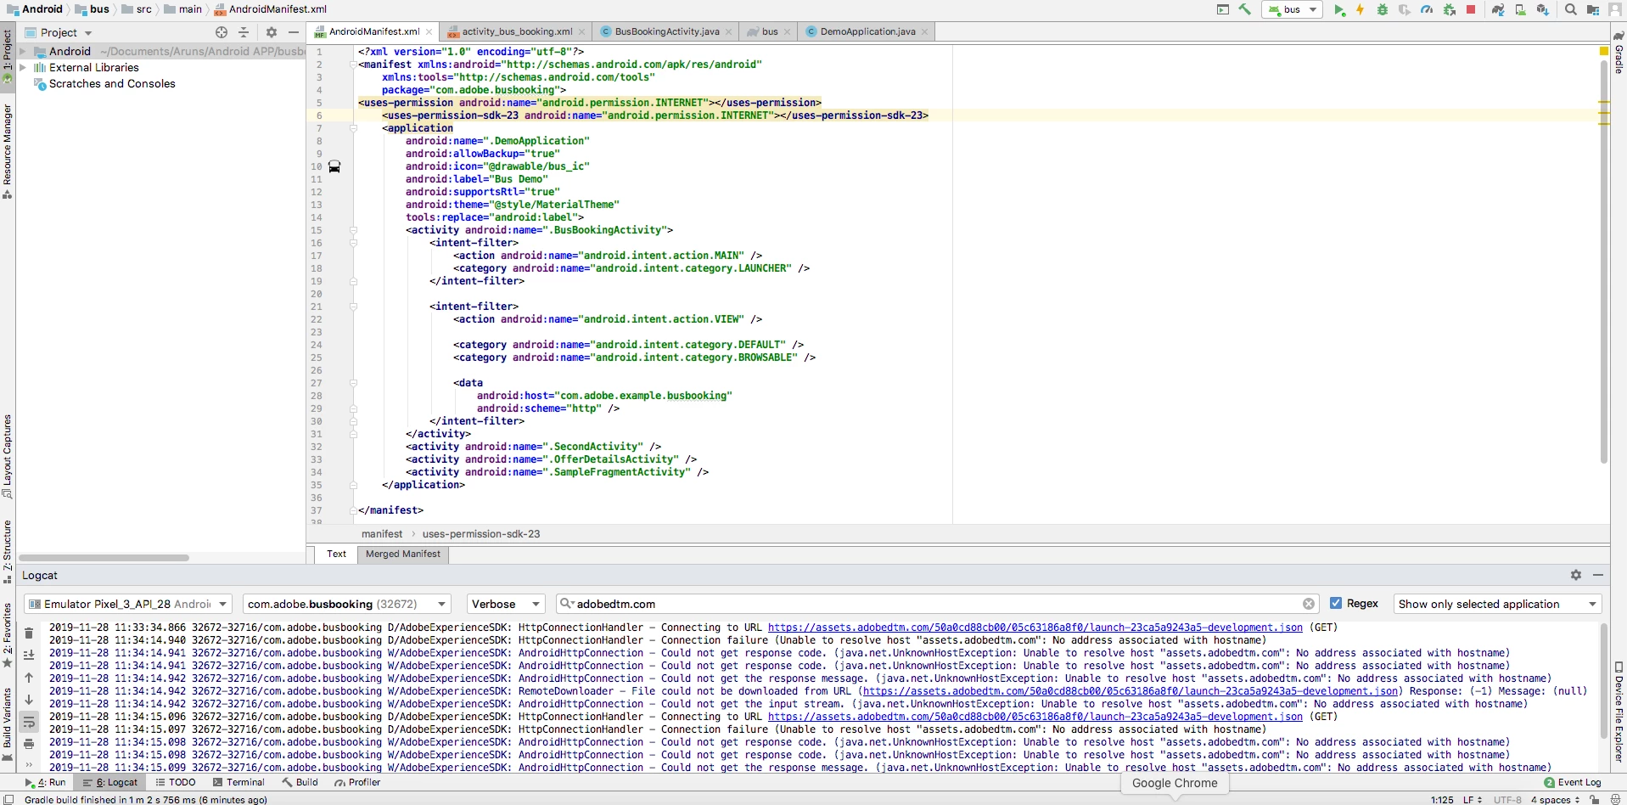Sync project with Gradle files

[x=1498, y=9]
